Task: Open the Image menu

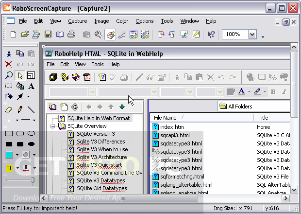Action: tap(101, 21)
